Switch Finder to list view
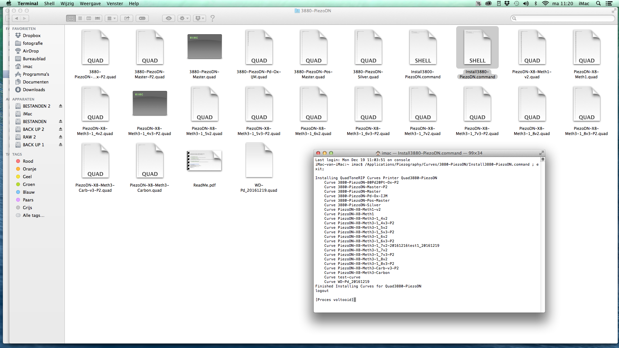 80,18
